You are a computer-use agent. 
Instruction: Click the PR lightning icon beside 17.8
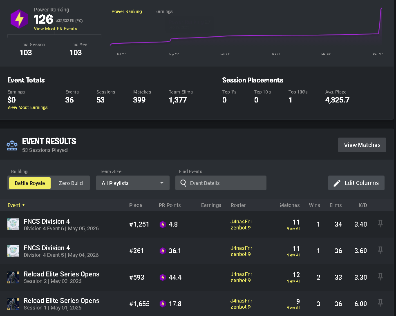click(x=163, y=304)
